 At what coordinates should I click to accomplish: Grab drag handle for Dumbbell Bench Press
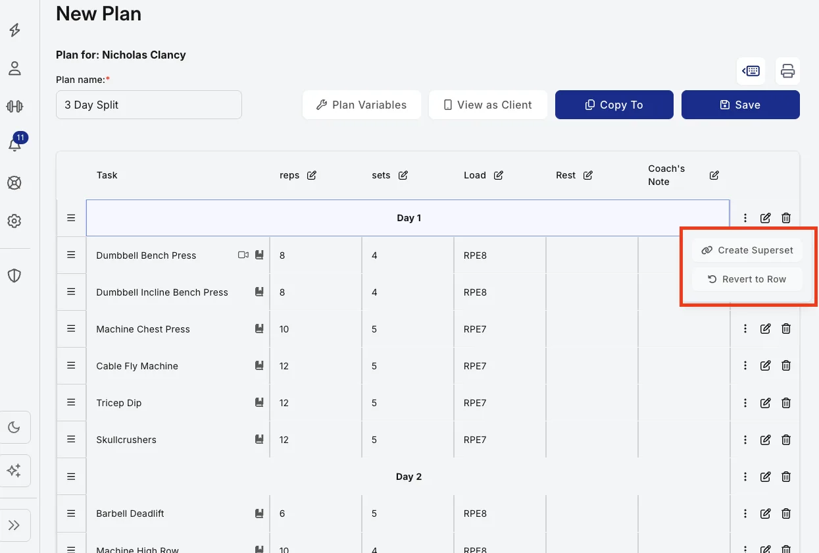click(71, 255)
